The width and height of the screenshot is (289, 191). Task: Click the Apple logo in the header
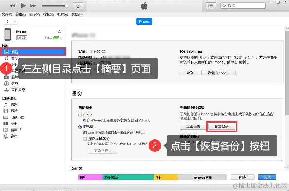pyautogui.click(x=144, y=6)
